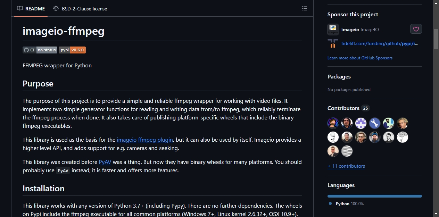Open the white robot contributor avatar
This screenshot has width=439, height=217.
(333, 137)
